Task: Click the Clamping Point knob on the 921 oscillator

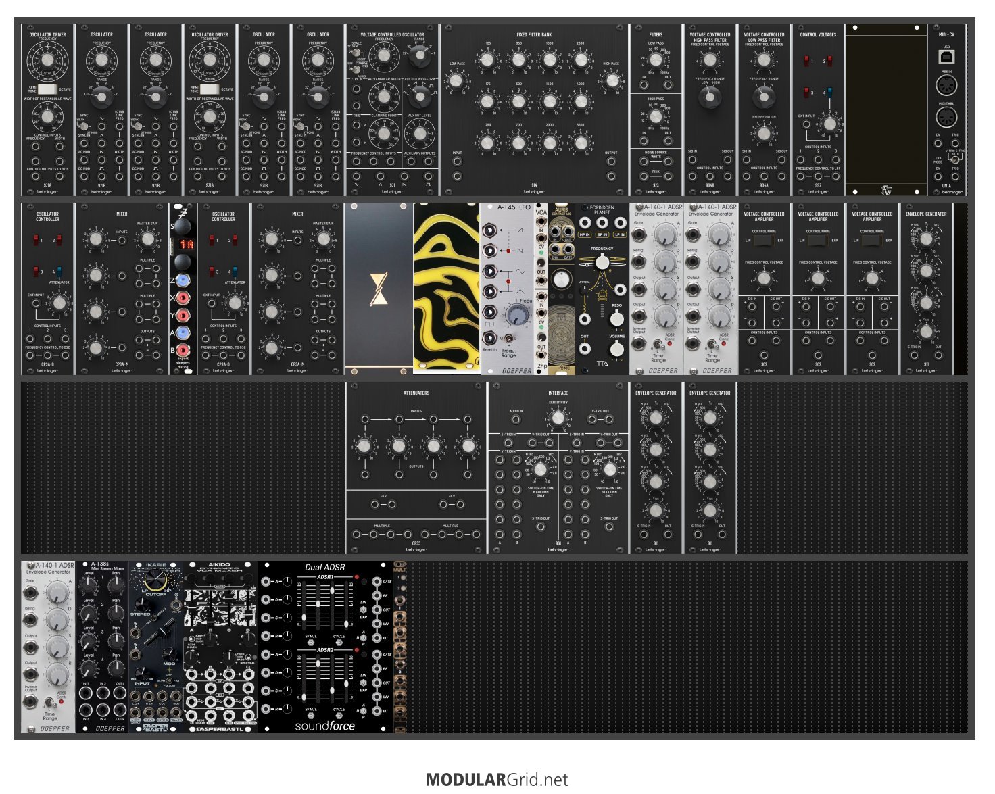Action: [x=383, y=134]
